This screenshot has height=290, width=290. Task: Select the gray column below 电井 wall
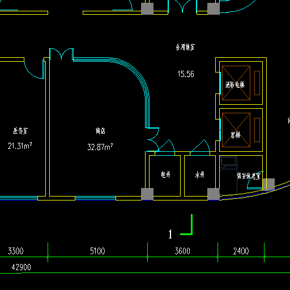(147, 194)
